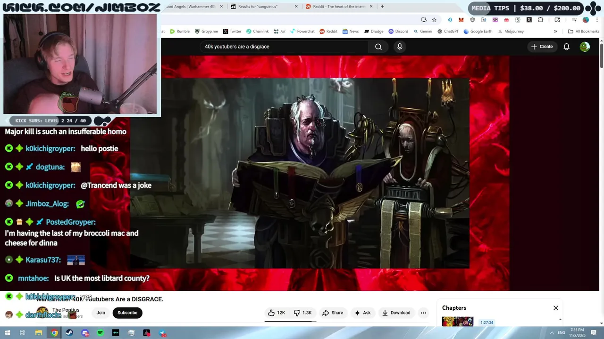Open the Chrome profile avatar
Image resolution: width=604 pixels, height=339 pixels.
tap(586, 20)
